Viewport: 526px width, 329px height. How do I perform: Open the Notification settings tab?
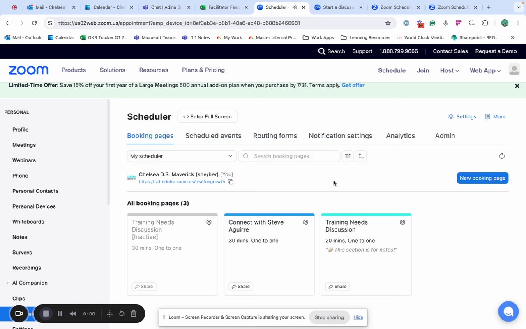tap(341, 136)
